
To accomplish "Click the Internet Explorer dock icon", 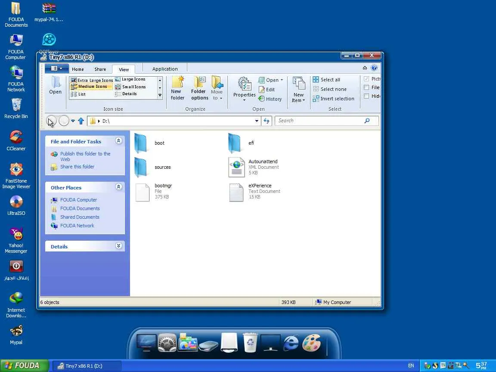I will click(291, 343).
